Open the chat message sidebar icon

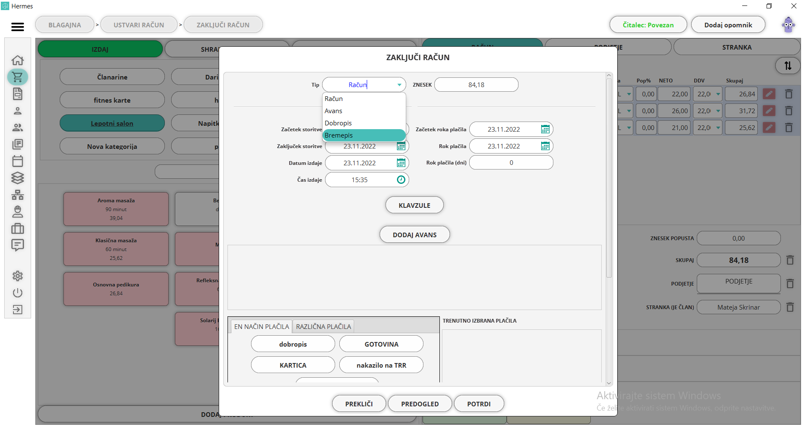pos(18,245)
